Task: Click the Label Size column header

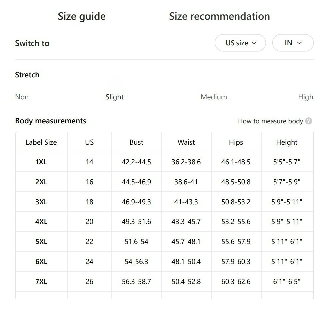Action: point(41,142)
